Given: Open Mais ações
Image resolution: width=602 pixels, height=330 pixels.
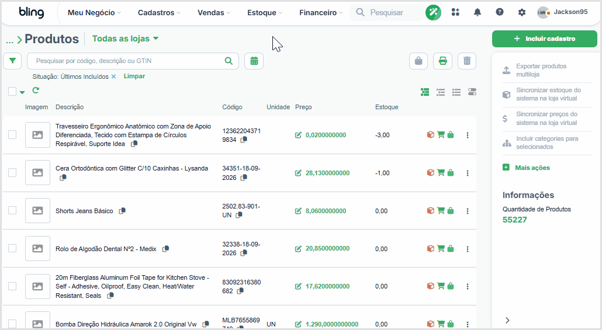Looking at the screenshot, I should pyautogui.click(x=527, y=168).
